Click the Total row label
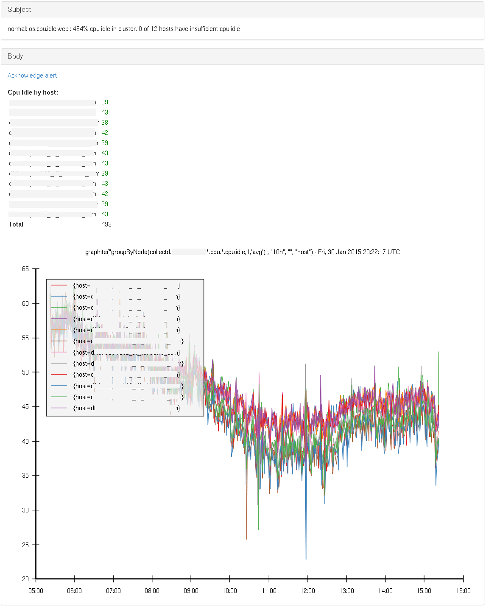The width and height of the screenshot is (486, 607). pyautogui.click(x=16, y=224)
